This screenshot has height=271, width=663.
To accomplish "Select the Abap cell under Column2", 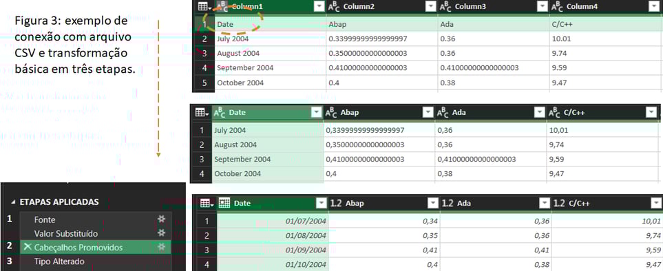I will pos(382,24).
